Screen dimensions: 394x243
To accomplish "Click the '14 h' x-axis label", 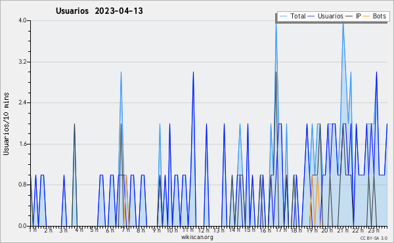I will point(234,230).
